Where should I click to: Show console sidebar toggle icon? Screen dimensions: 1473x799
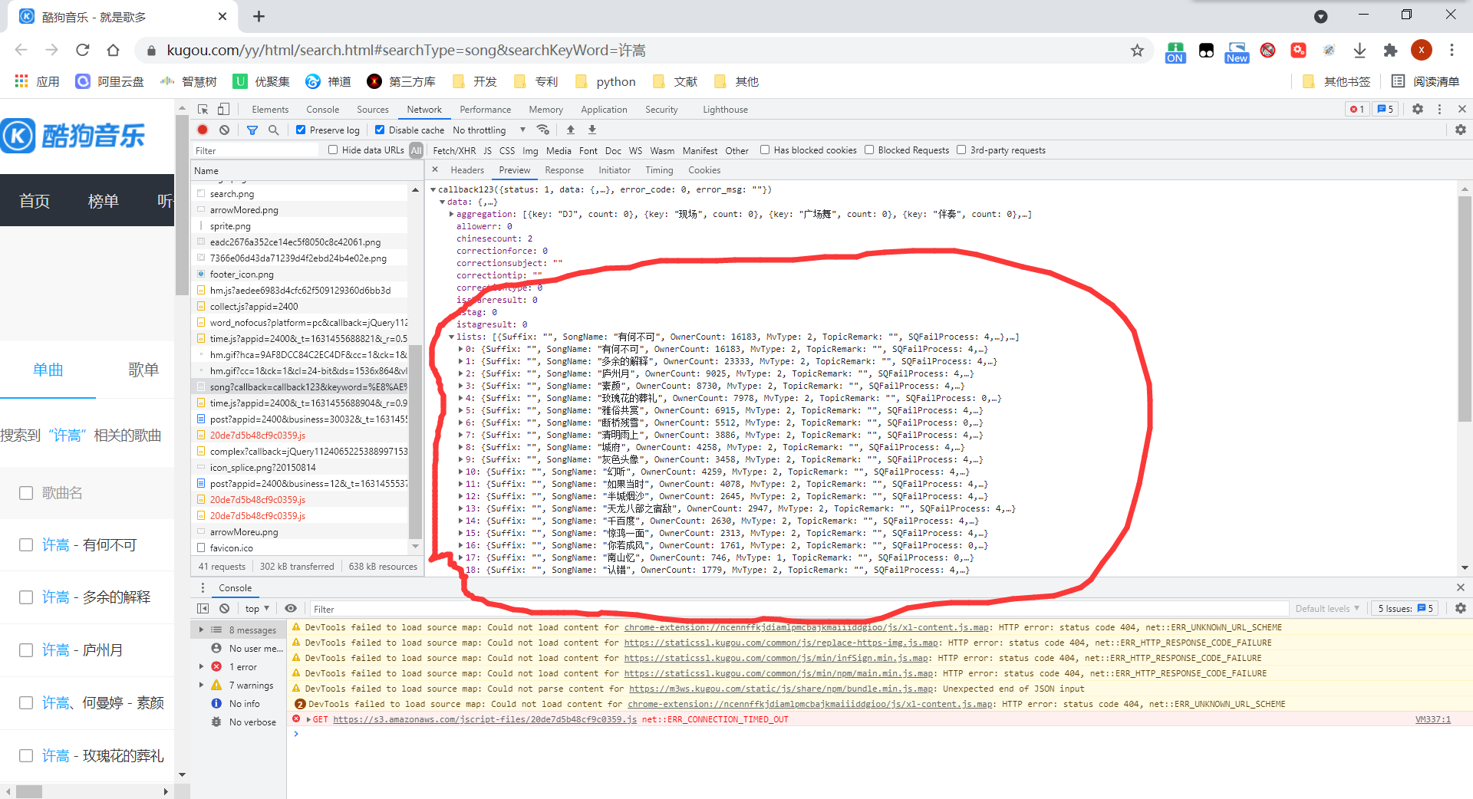point(203,608)
